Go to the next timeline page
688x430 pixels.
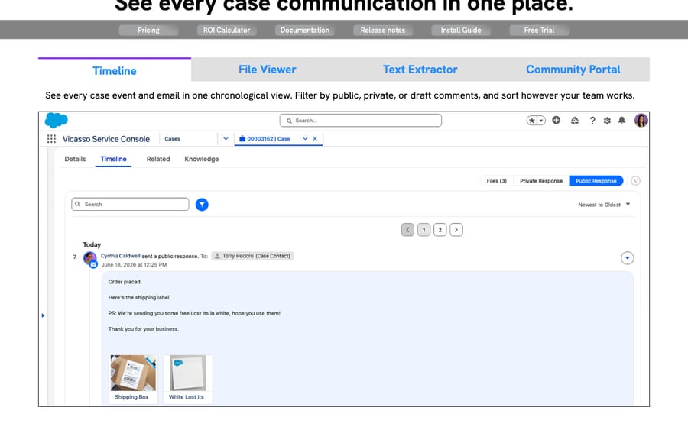click(456, 230)
